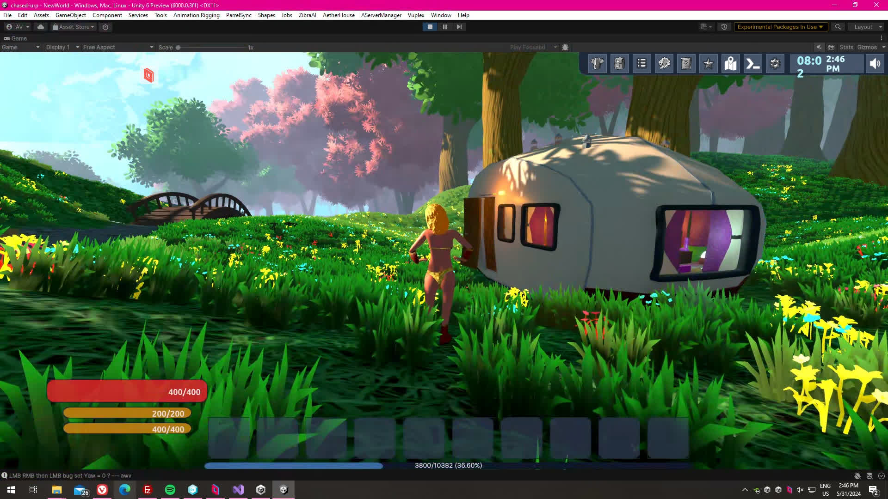Pause play mode
Screen dimensions: 888x499
[x=444, y=27]
